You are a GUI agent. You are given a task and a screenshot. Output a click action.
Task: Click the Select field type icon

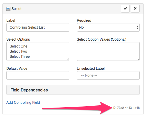[8, 9]
